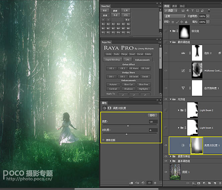Click the lock transparent pixels icon
Image resolution: width=222 pixels, height=190 pixels.
pyautogui.click(x=173, y=22)
